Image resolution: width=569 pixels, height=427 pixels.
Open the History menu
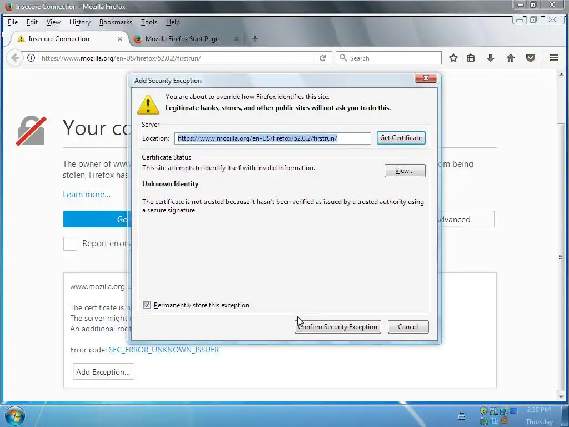(x=80, y=22)
